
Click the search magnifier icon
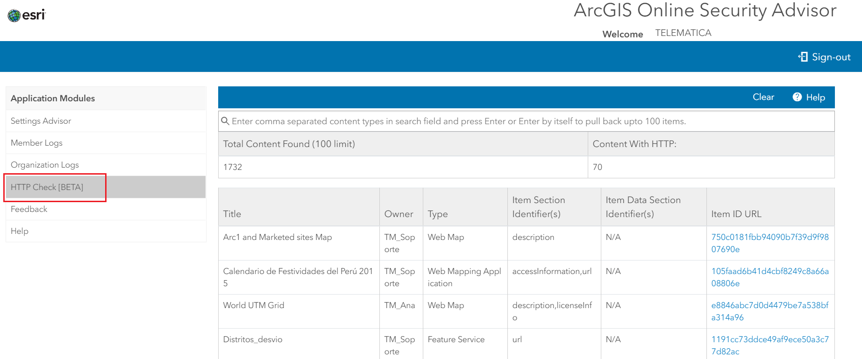tap(225, 121)
